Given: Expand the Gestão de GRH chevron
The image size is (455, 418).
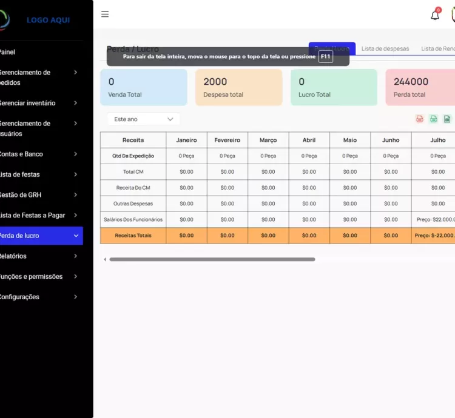Looking at the screenshot, I should click(x=75, y=195).
